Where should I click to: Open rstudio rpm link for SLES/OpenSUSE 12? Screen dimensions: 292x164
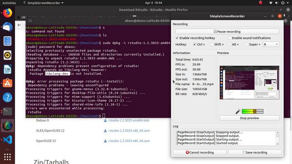(x=129, y=131)
